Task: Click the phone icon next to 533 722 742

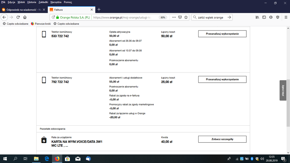Action: point(44,34)
